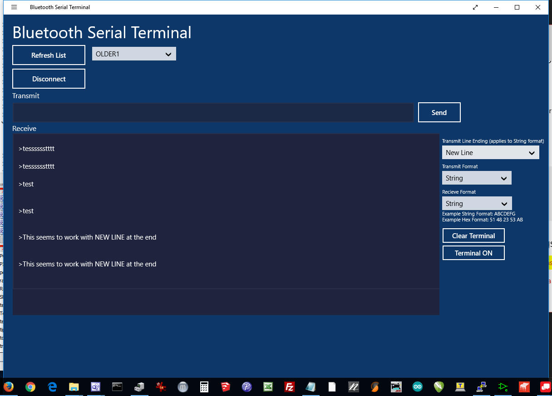Open the Transmit Line Ending dropdown
Viewport: 552px width, 396px height.
490,153
